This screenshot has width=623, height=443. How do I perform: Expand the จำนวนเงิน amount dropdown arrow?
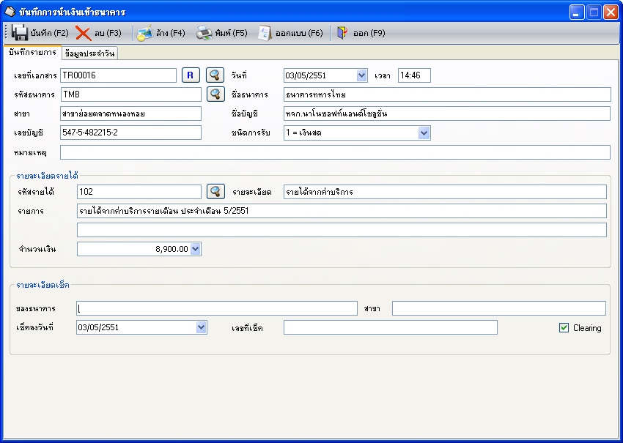(x=196, y=249)
